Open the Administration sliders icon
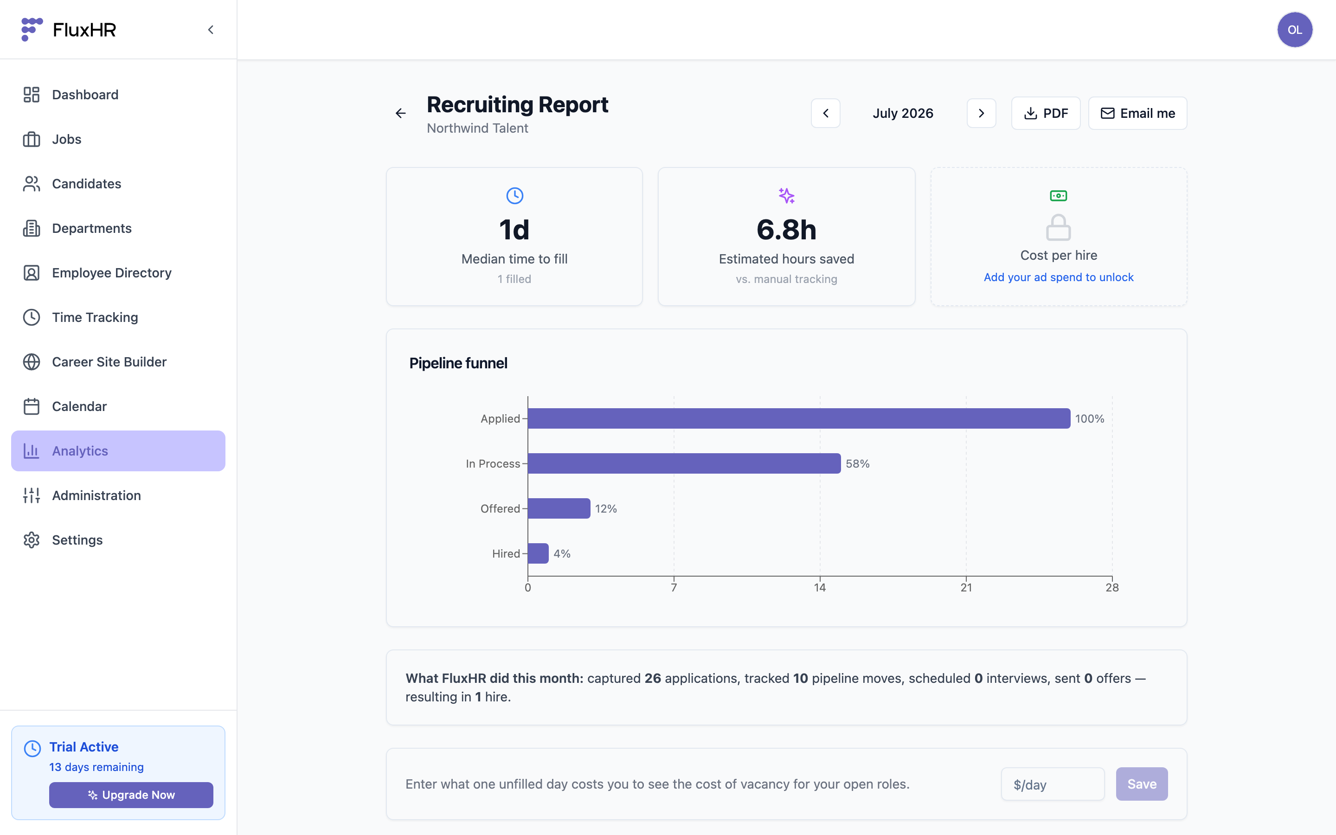The height and width of the screenshot is (835, 1336). pyautogui.click(x=32, y=495)
